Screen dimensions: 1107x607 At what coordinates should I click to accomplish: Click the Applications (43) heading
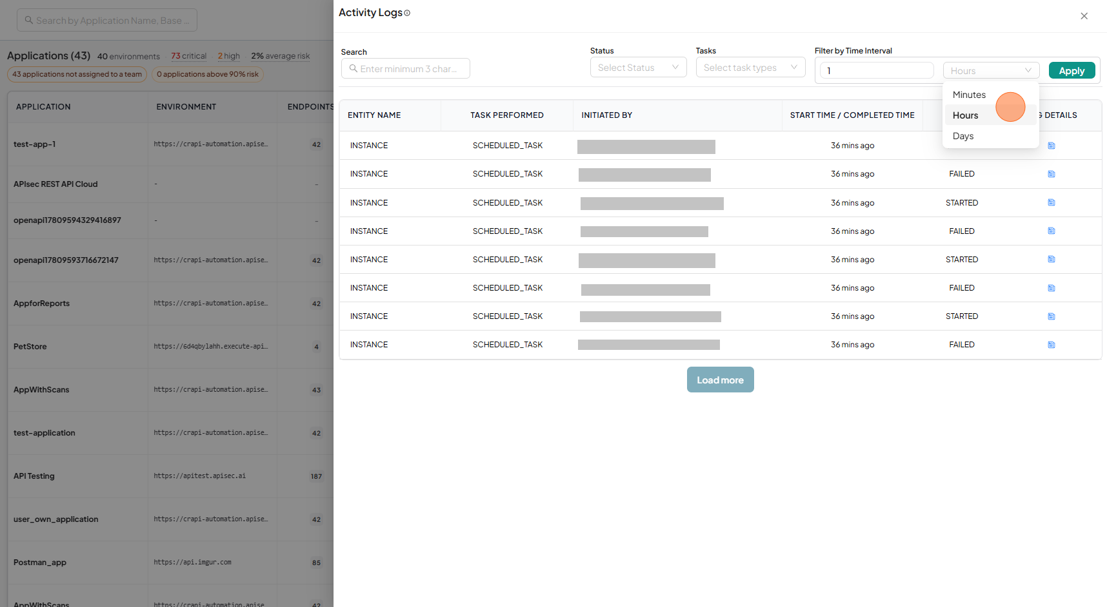pyautogui.click(x=48, y=56)
